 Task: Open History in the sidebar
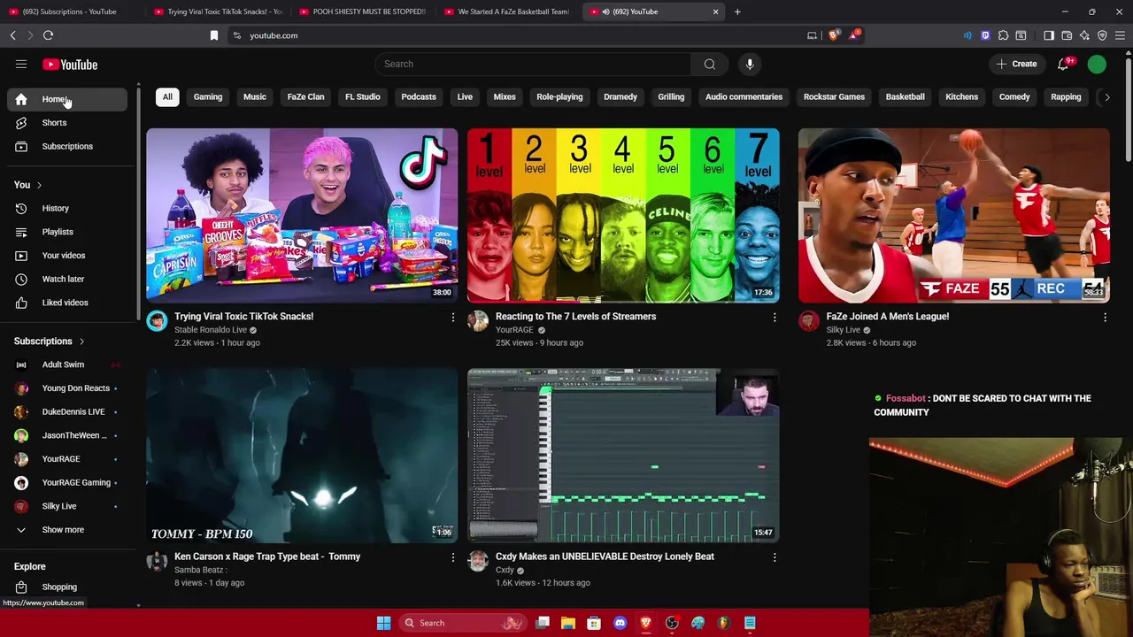click(67, 209)
